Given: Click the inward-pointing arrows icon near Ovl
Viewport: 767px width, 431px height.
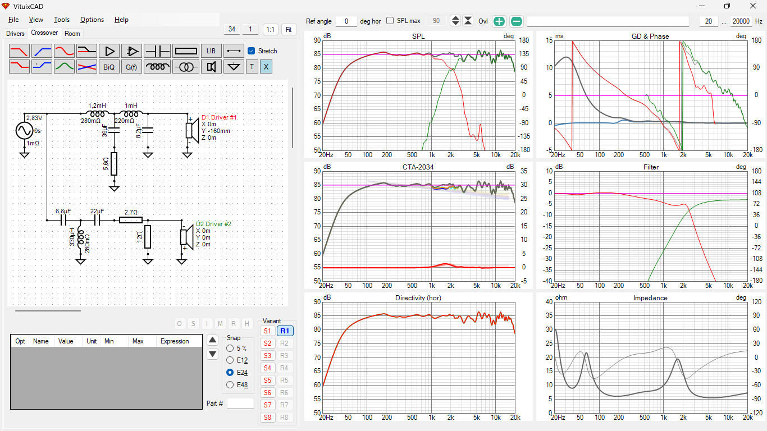Looking at the screenshot, I should [x=468, y=21].
